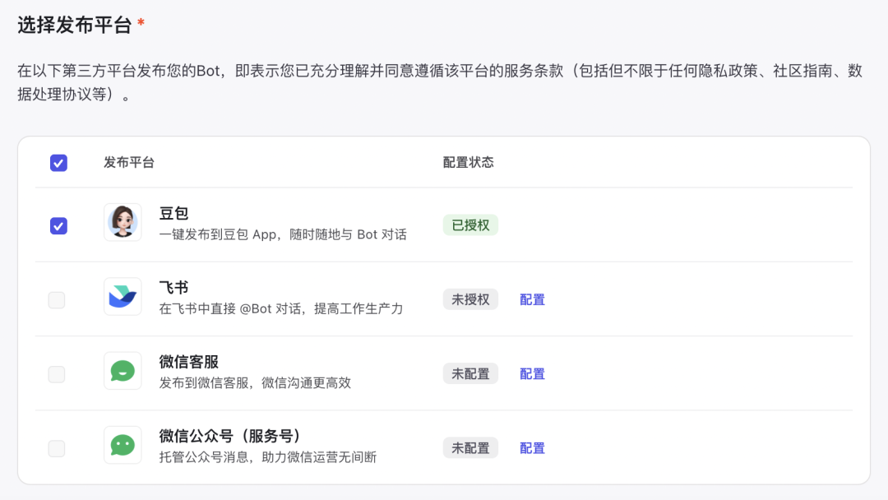The width and height of the screenshot is (888, 500).
Task: Open 配置 link for 飞书
Action: point(532,299)
